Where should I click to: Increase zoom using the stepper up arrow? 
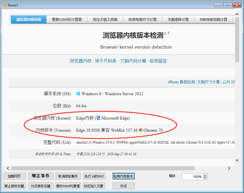(205, 175)
